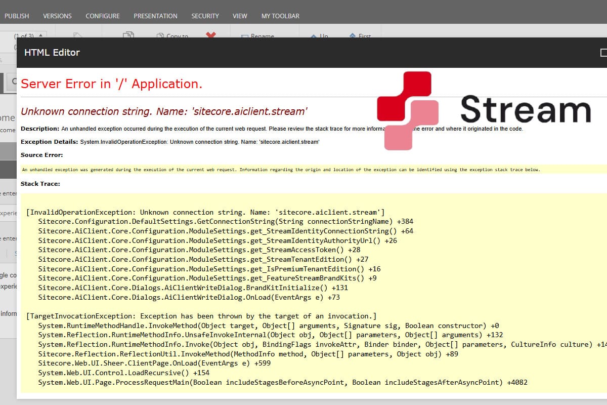Click the HTML Editor dialog title
607x405 pixels.
(x=52, y=52)
